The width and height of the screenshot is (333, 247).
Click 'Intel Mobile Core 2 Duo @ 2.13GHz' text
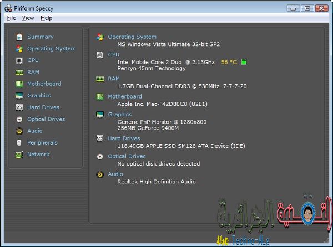(166, 62)
